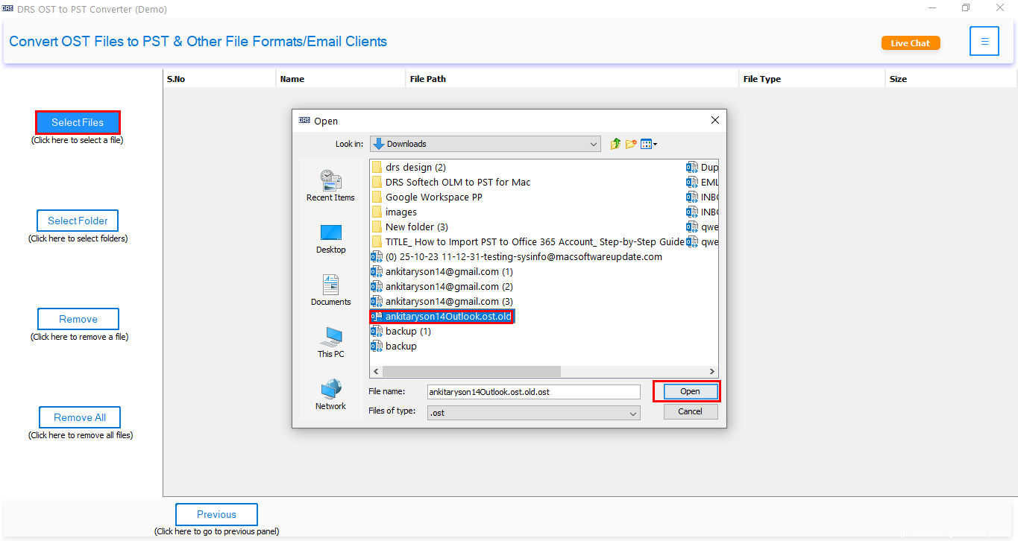Go to Desktop in Open dialog sidebar
Screen dimensions: 1018x541
[x=330, y=238]
